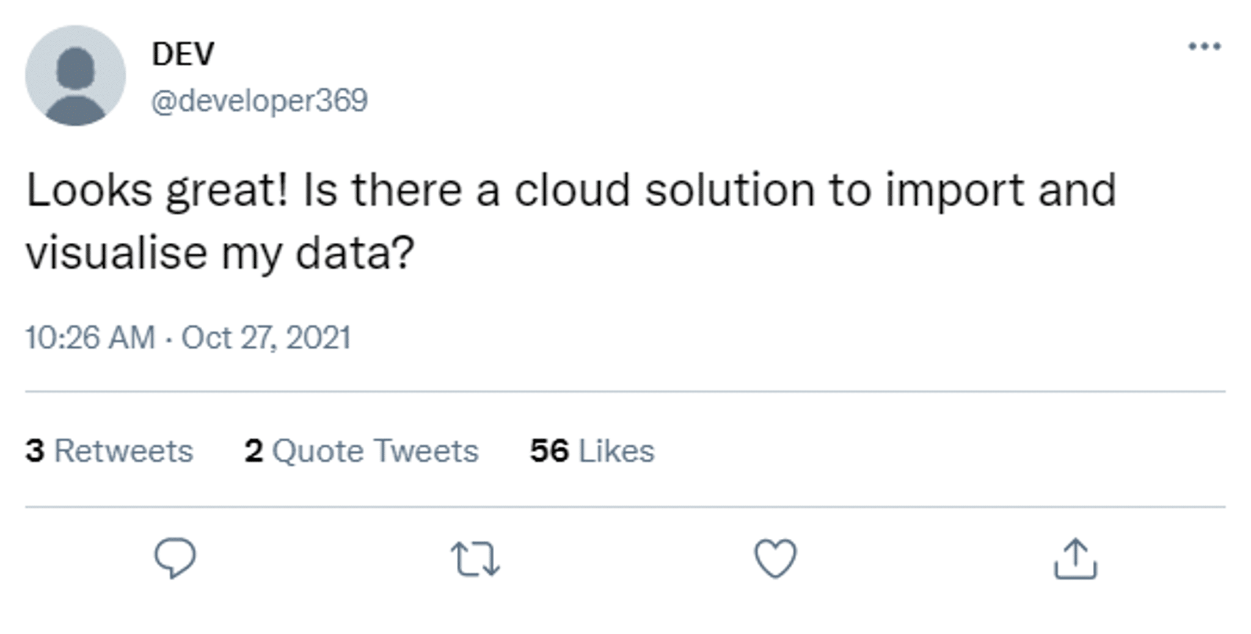Visit the @developer369 handle

click(259, 101)
